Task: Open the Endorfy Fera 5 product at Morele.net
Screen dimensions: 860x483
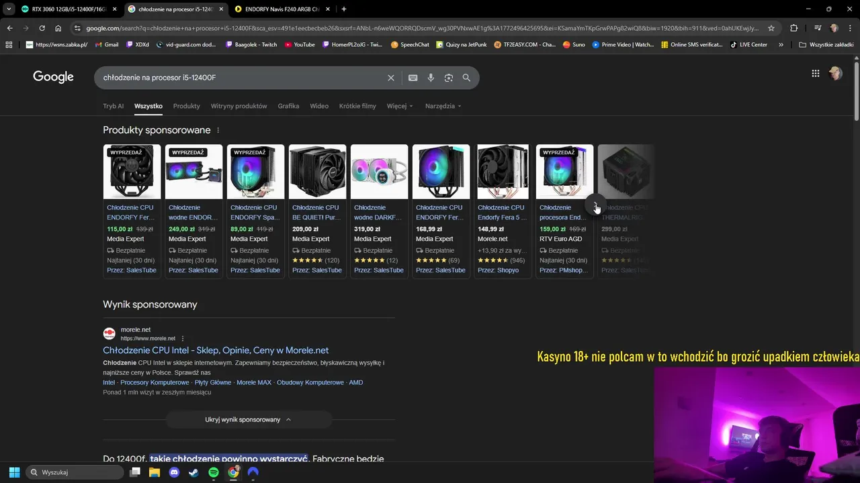Action: click(501, 213)
